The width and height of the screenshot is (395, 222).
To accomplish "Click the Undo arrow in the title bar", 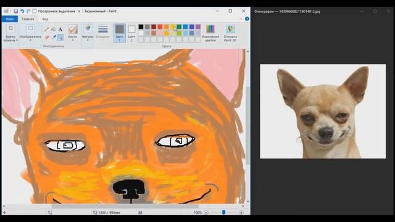I will tap(22, 11).
